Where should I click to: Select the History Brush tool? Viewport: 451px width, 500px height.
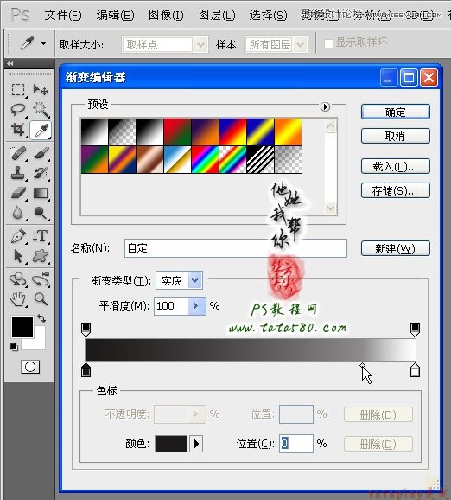coord(41,173)
